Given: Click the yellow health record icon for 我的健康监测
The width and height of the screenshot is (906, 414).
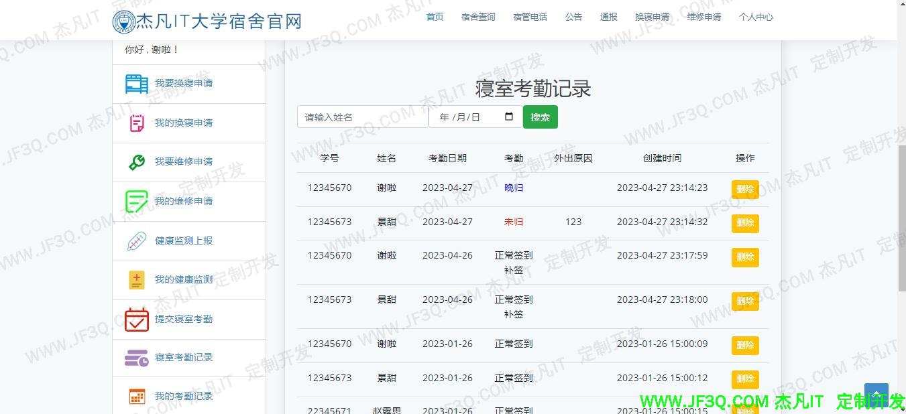Looking at the screenshot, I should pos(137,280).
